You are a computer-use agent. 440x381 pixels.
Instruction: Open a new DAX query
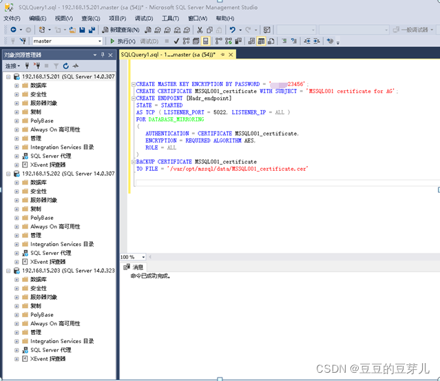tap(187, 30)
